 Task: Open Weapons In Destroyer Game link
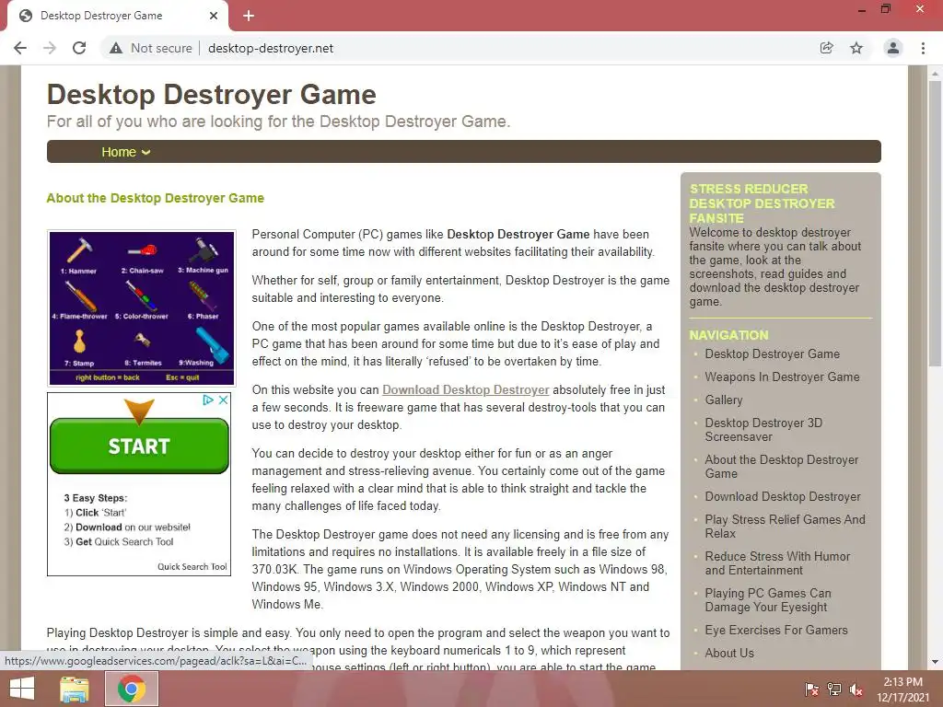point(782,377)
